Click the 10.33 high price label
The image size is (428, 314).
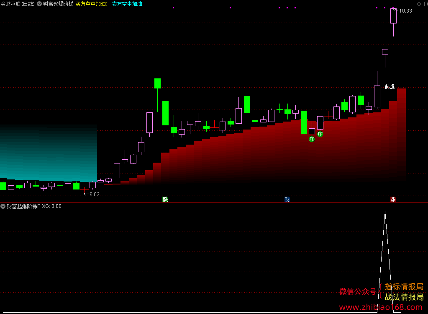pyautogui.click(x=405, y=10)
